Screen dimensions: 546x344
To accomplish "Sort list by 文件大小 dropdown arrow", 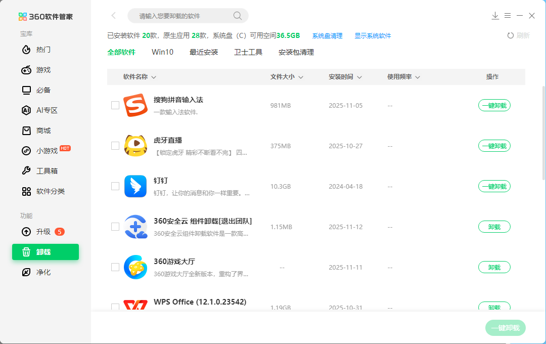I will (x=301, y=77).
